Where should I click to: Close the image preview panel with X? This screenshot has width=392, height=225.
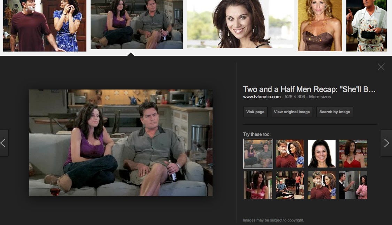tap(381, 67)
